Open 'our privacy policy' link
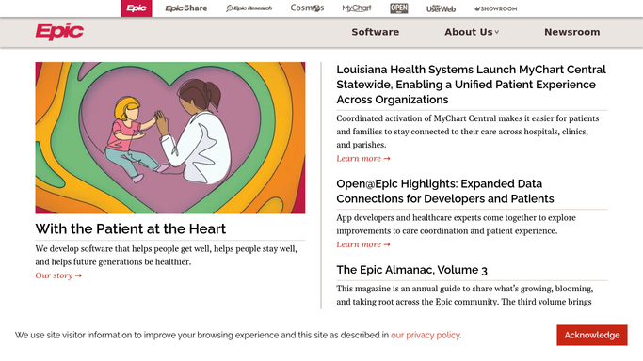Screen dimensions: 643x361 click(426, 336)
